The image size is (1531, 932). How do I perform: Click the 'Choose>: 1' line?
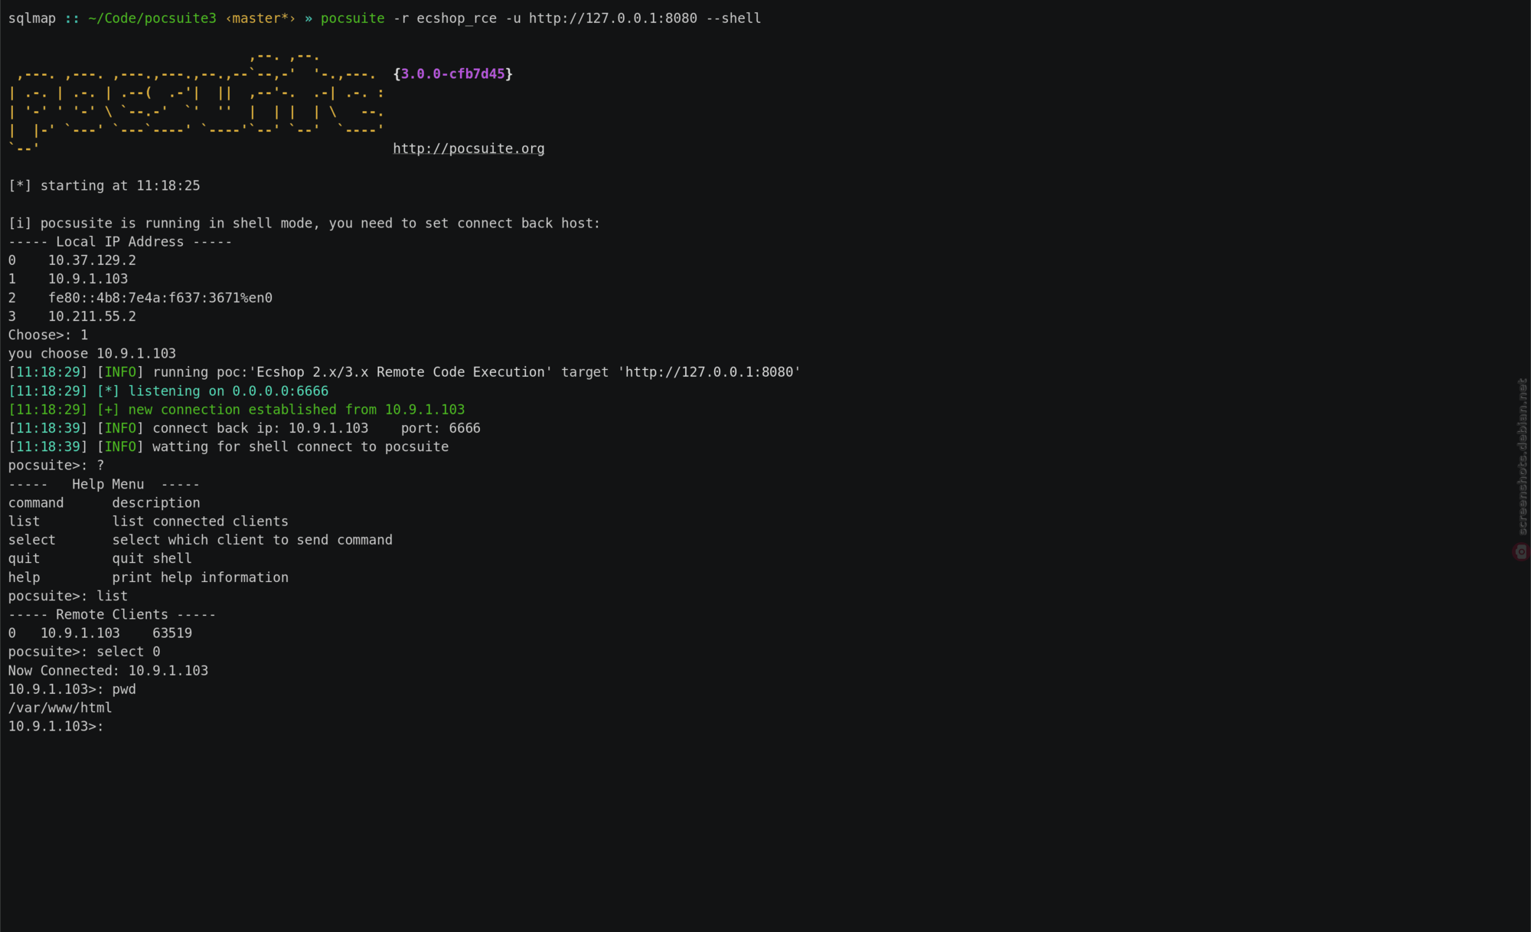48,335
